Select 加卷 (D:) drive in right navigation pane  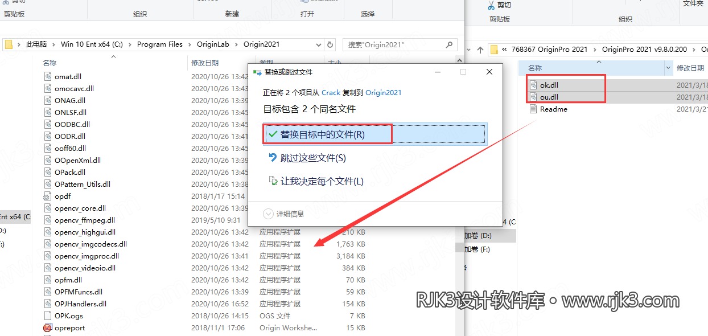478,235
